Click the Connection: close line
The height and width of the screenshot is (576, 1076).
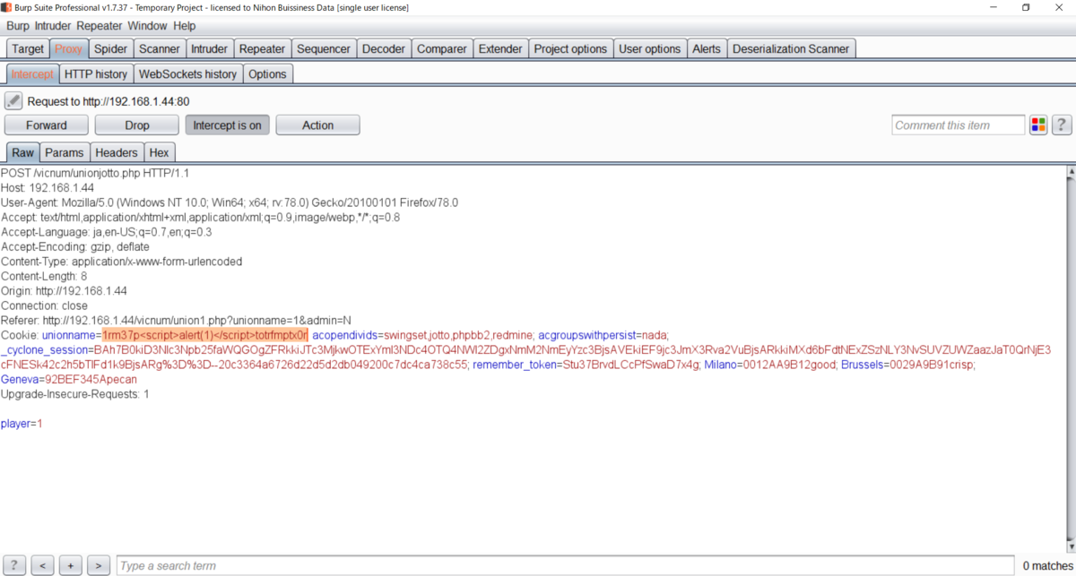tap(45, 305)
